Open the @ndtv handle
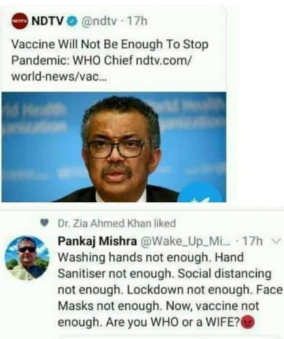The height and width of the screenshot is (339, 284). pos(99,21)
